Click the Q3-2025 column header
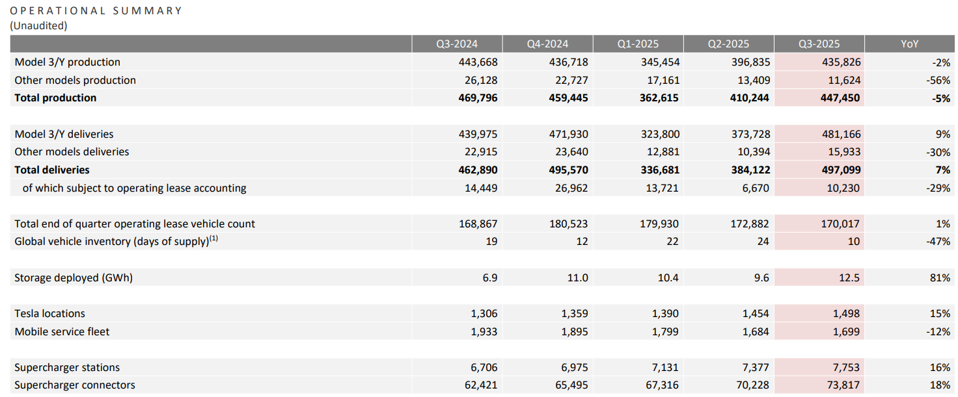 tap(819, 44)
